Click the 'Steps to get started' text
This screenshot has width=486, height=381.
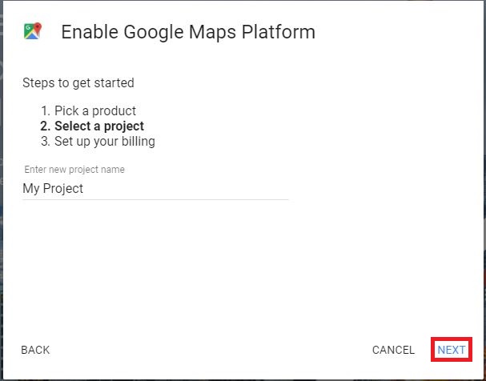78,82
